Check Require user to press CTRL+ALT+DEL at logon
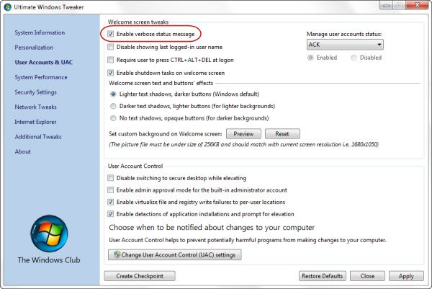Image resolution: width=432 pixels, height=289 pixels. 110,60
